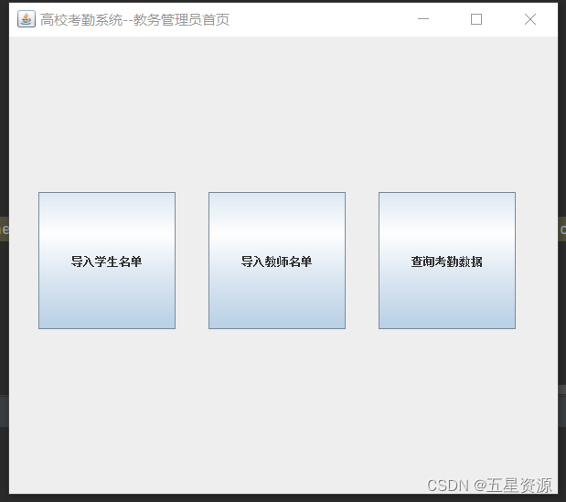Screen dimensions: 566x502
Task: Launch 查询考勤数据 attendance query
Action: point(447,261)
